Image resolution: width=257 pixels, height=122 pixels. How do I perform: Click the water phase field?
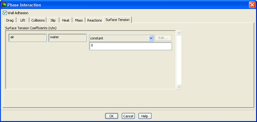pyautogui.click(x=67, y=38)
